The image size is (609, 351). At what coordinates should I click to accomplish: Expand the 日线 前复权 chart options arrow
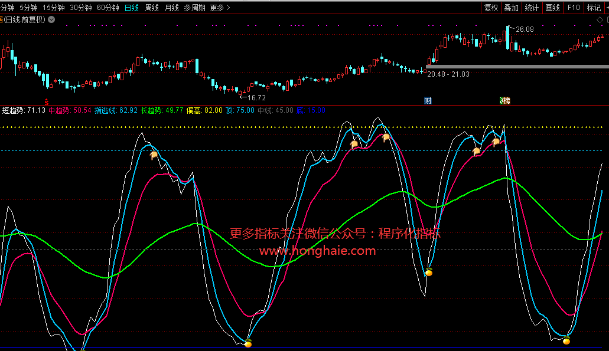(51, 19)
